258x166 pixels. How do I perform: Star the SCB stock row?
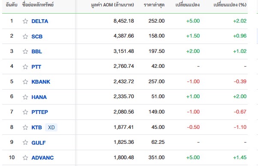(25, 36)
